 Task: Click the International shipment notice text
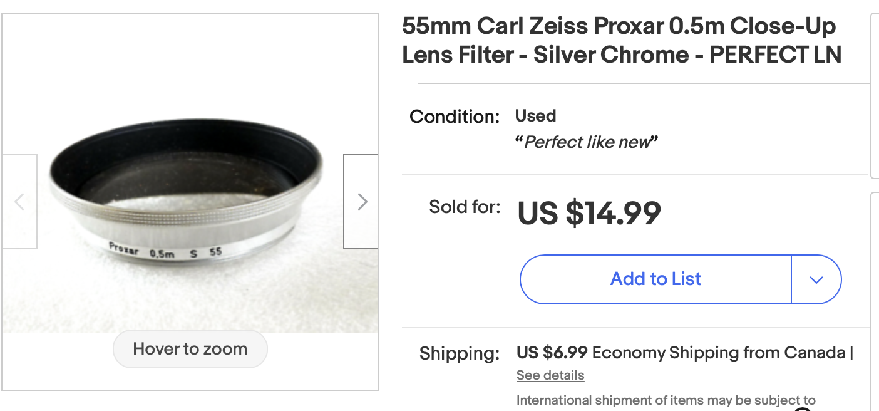click(x=666, y=400)
